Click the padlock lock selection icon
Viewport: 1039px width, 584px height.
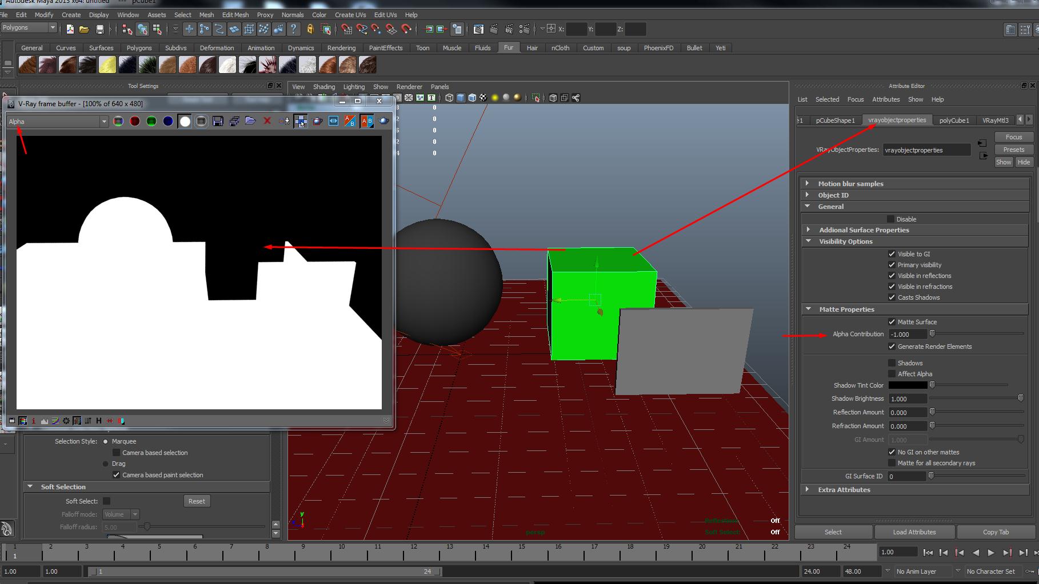pos(310,29)
